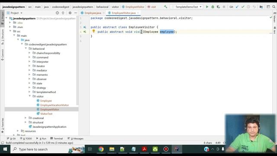Click IntelliJ IDEA icon in taskbar
Viewport: 277px width, 156px height.
pos(177,149)
